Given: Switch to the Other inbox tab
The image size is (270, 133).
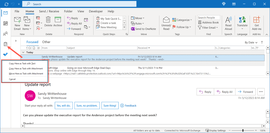Looking at the screenshot, I should (46, 42).
